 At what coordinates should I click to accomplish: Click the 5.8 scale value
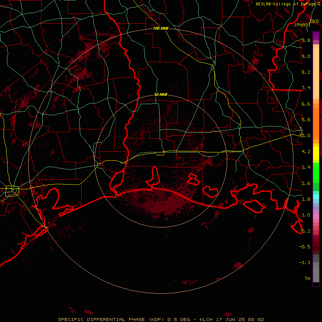coord(306,120)
